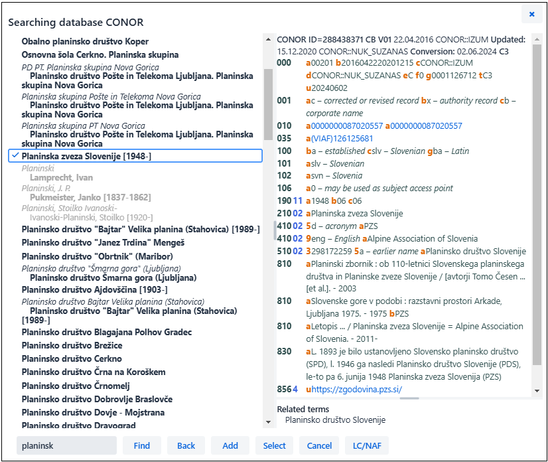
Task: Click field 101 slv – Slovenian
Action: click(x=335, y=164)
